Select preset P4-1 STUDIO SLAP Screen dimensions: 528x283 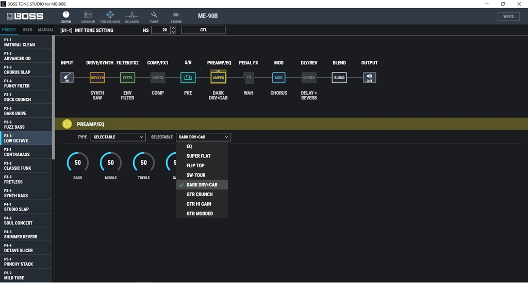[26, 207]
